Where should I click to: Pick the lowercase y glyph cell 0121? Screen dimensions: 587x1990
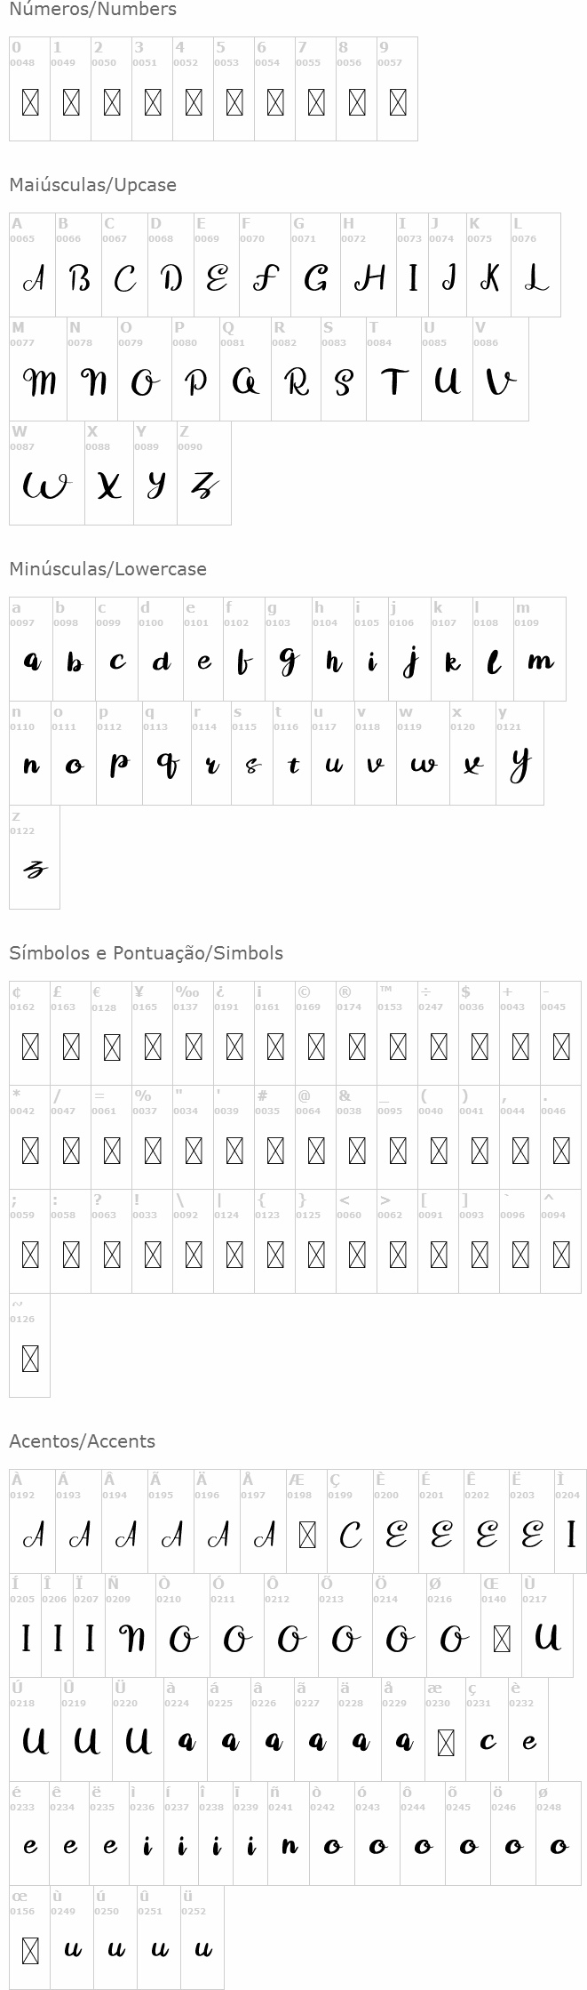(x=520, y=753)
